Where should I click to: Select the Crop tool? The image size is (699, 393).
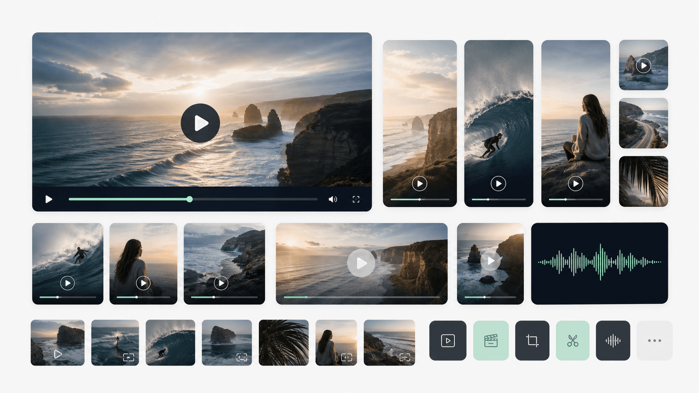point(532,340)
